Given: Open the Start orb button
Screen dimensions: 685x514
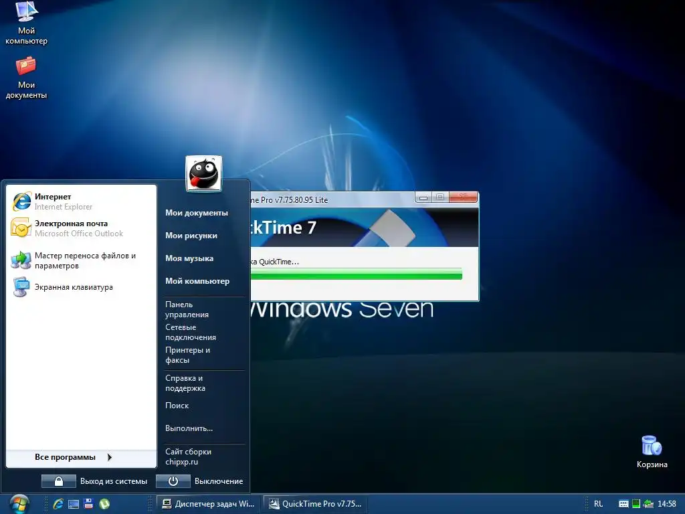Looking at the screenshot, I should [19, 504].
